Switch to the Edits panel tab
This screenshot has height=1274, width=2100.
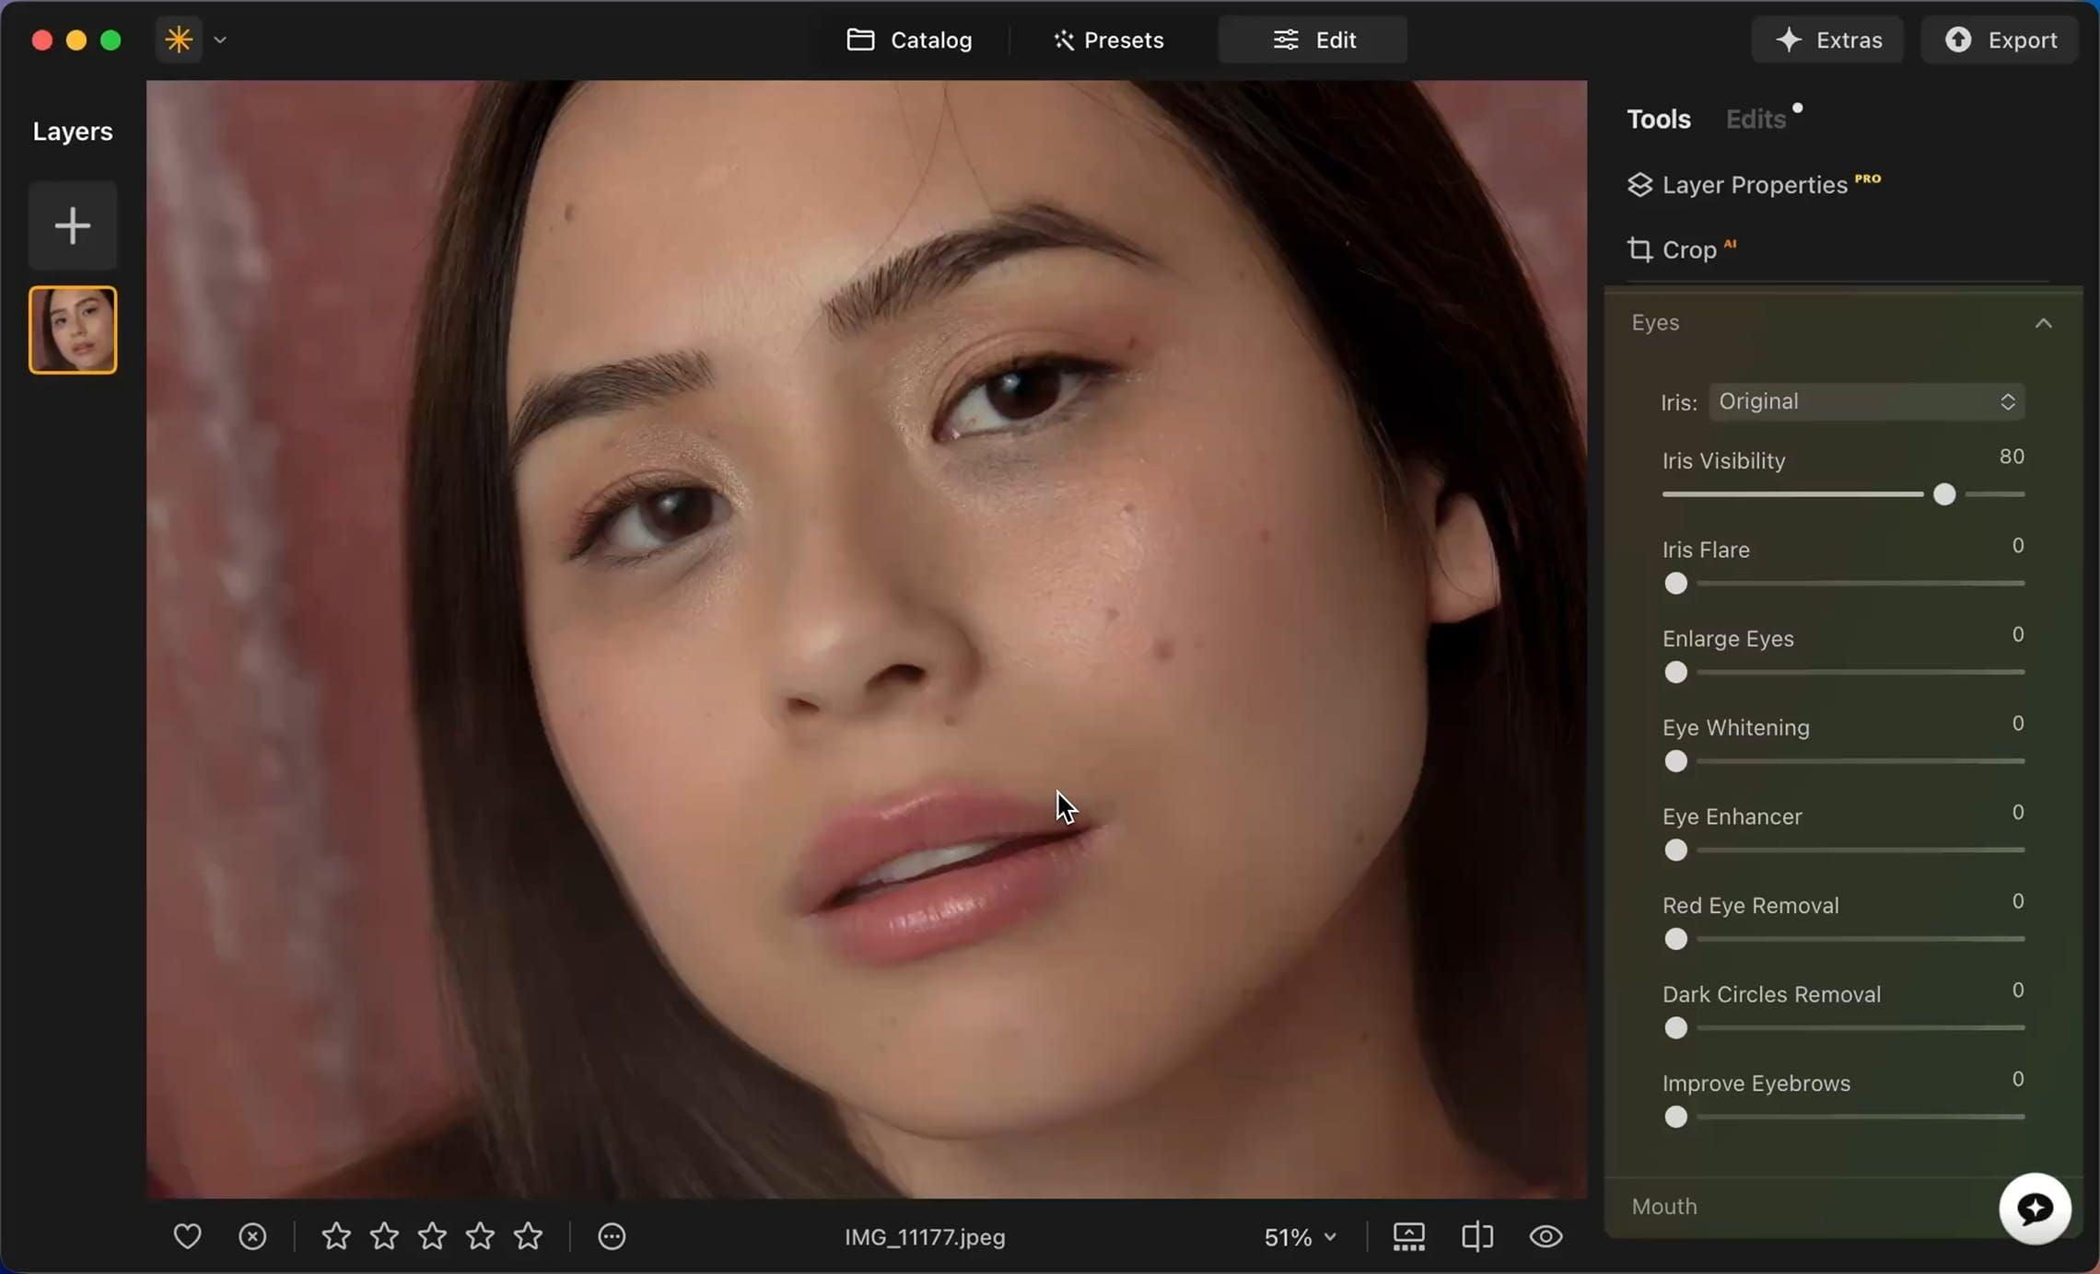click(1756, 119)
